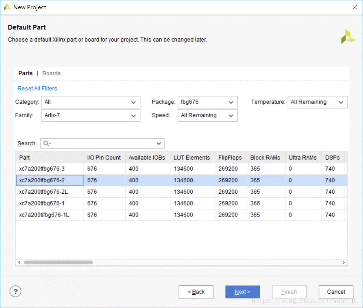Image resolution: width=363 pixels, height=308 pixels.
Task: Select part xc7a200tfbg676-3
Action: [181, 169]
